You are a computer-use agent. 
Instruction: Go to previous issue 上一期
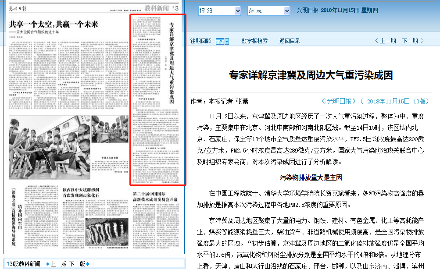[x=386, y=41]
